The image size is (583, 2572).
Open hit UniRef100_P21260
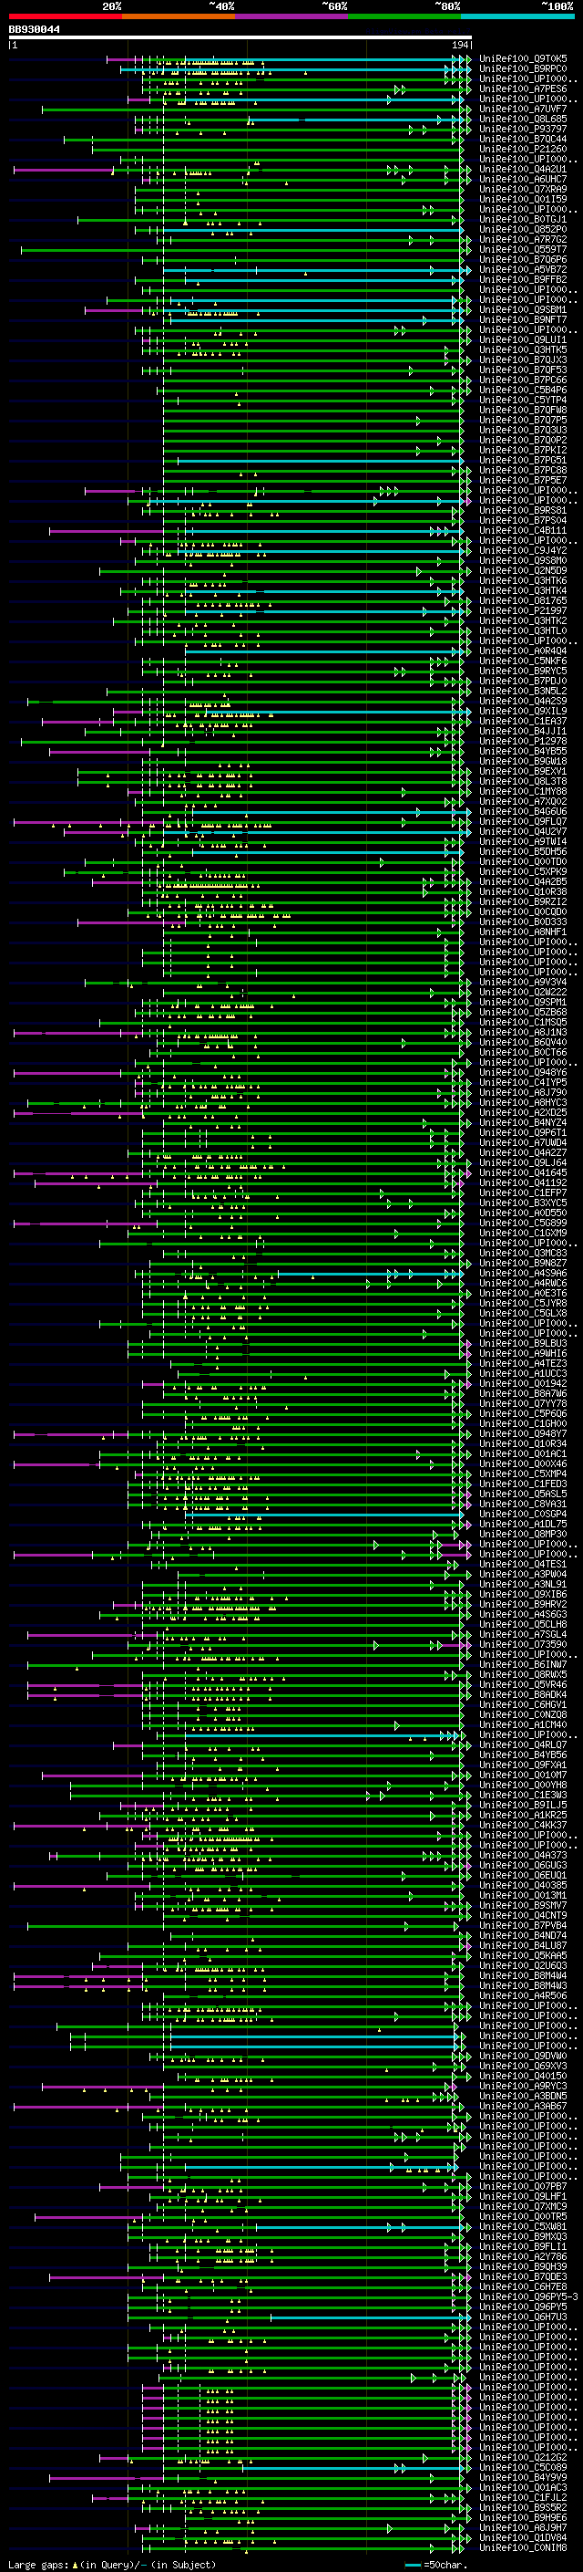coord(523,149)
